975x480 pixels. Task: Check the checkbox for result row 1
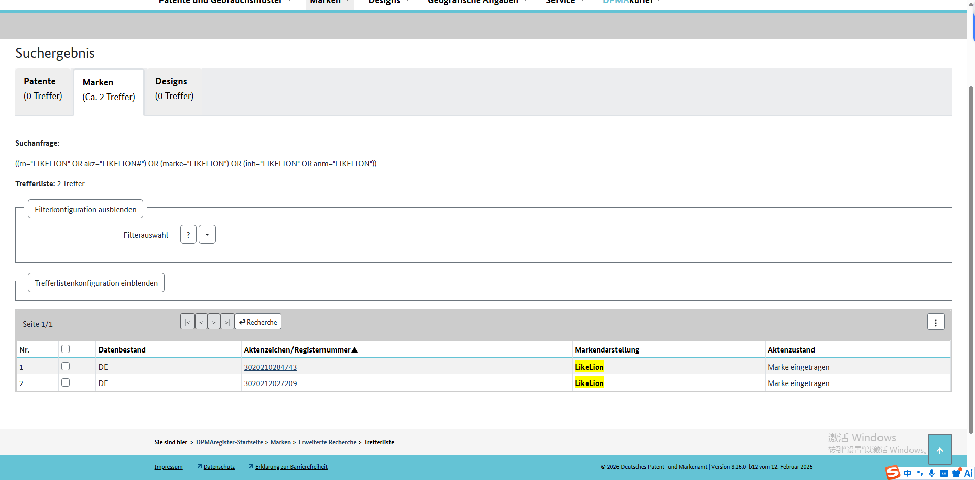(x=66, y=366)
